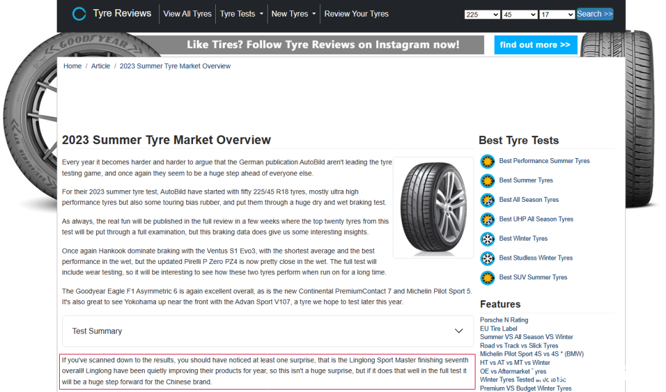Screen dimensions: 666x392
Task: Open Best Studless Winter Tyres link
Action: click(536, 258)
